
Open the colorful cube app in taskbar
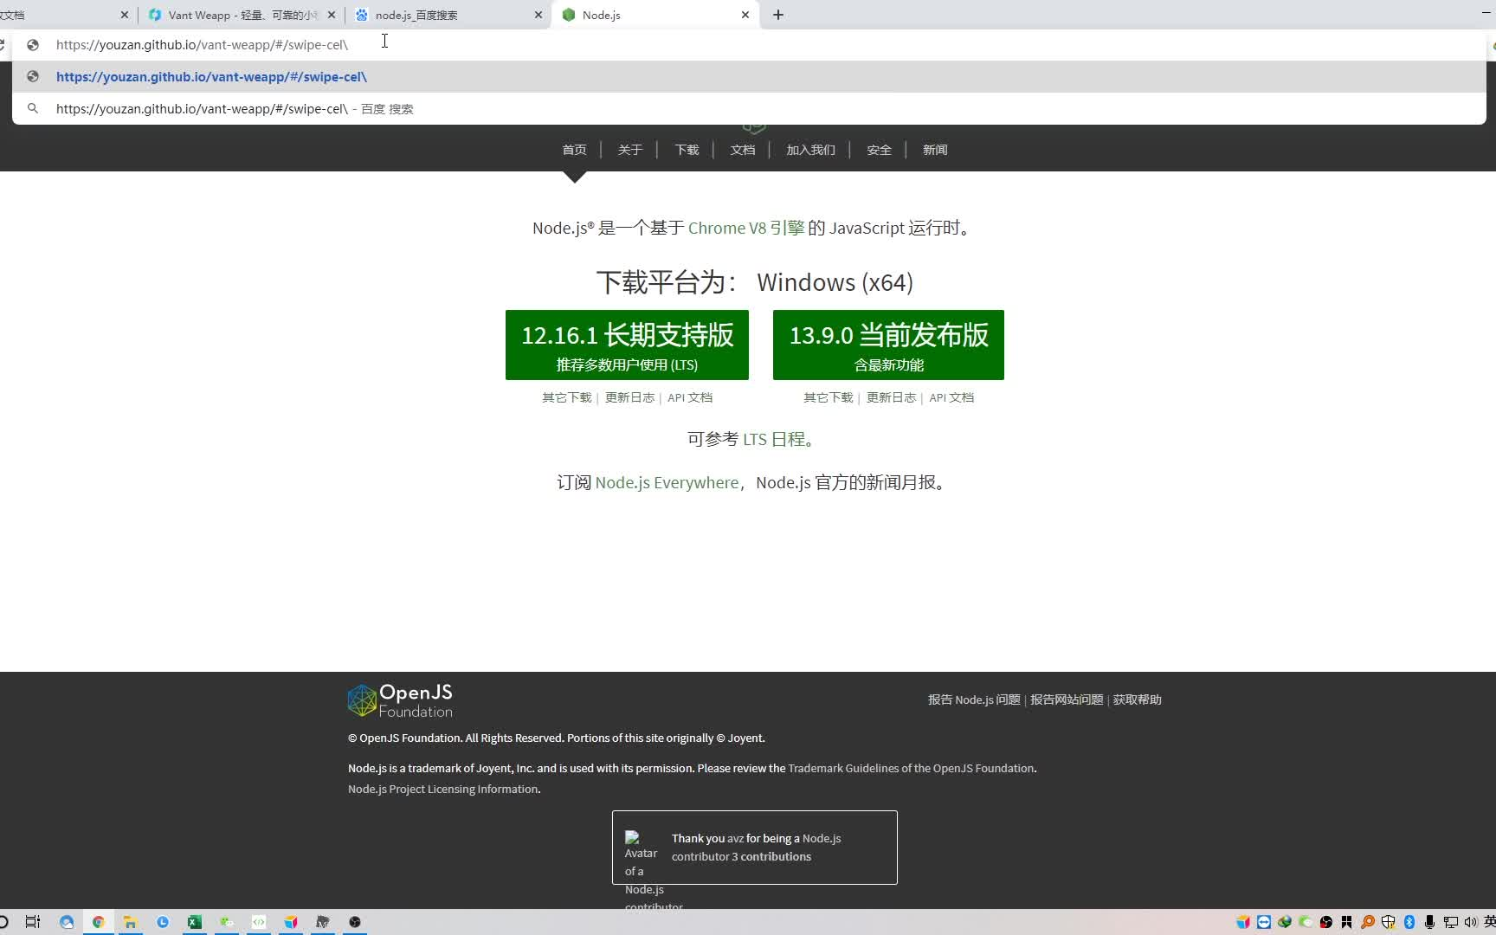point(290,922)
